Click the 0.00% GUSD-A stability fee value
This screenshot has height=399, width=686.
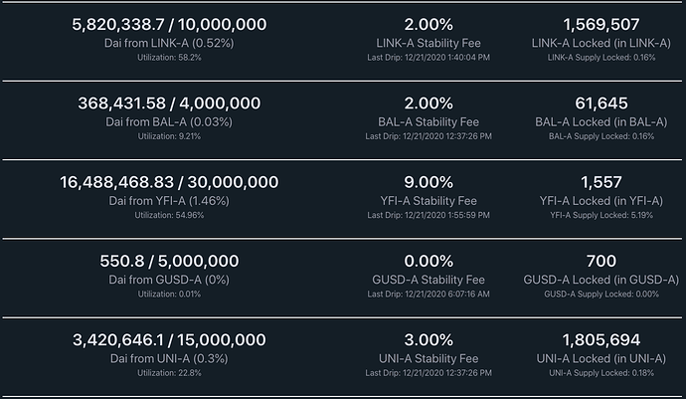429,261
